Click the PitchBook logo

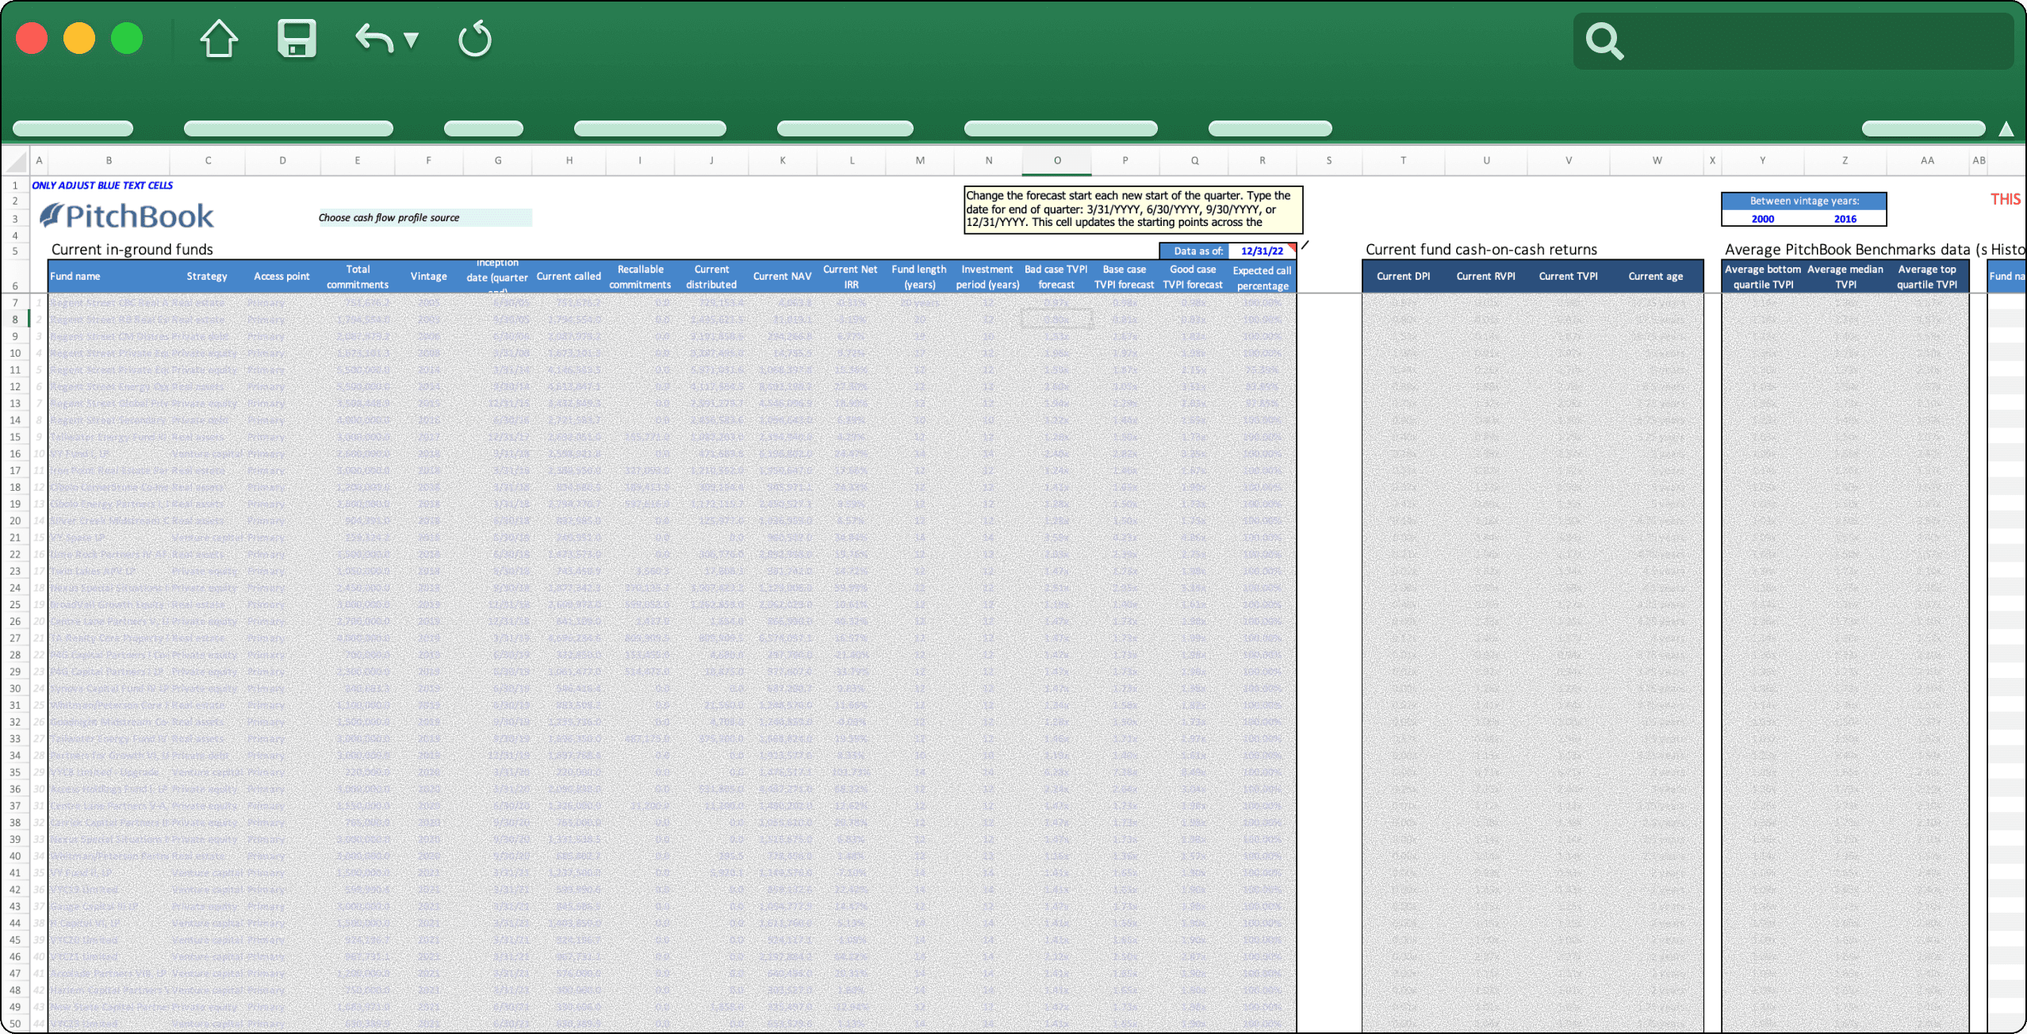point(127,216)
